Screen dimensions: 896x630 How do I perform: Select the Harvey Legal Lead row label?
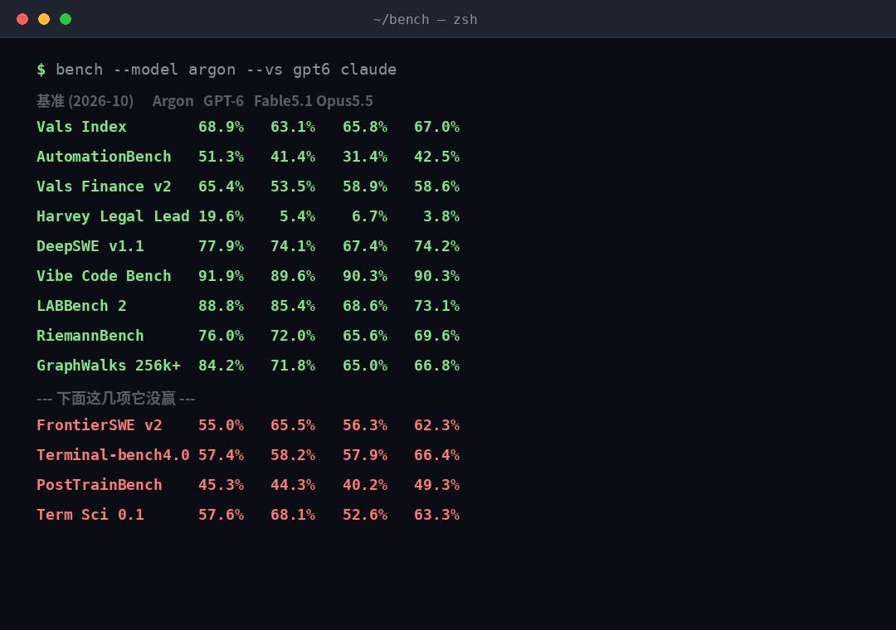click(x=113, y=216)
